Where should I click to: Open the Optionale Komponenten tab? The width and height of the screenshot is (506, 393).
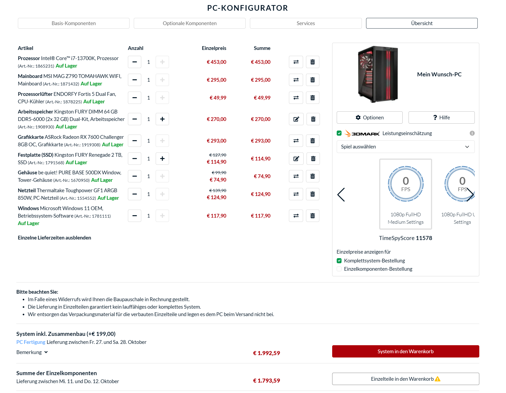[190, 23]
